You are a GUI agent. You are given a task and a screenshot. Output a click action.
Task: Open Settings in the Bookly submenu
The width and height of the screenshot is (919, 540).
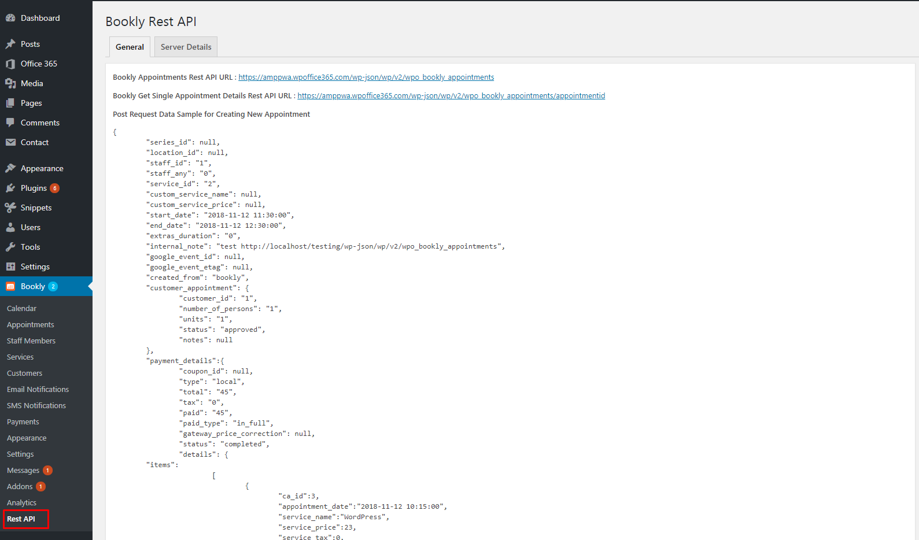point(20,454)
